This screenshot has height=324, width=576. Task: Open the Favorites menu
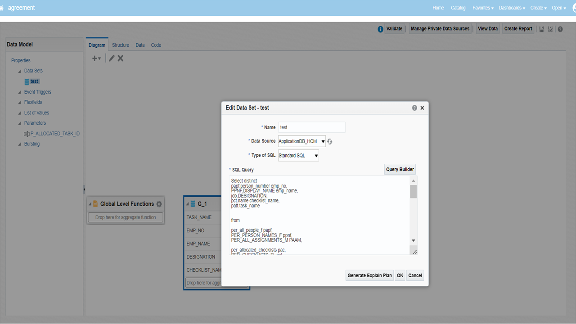(483, 8)
